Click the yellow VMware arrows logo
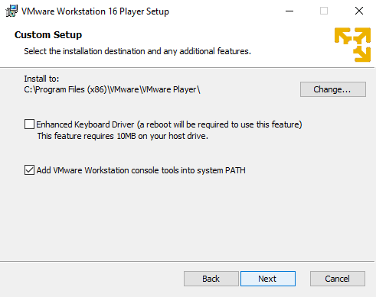This screenshot has height=297, width=376. (352, 45)
